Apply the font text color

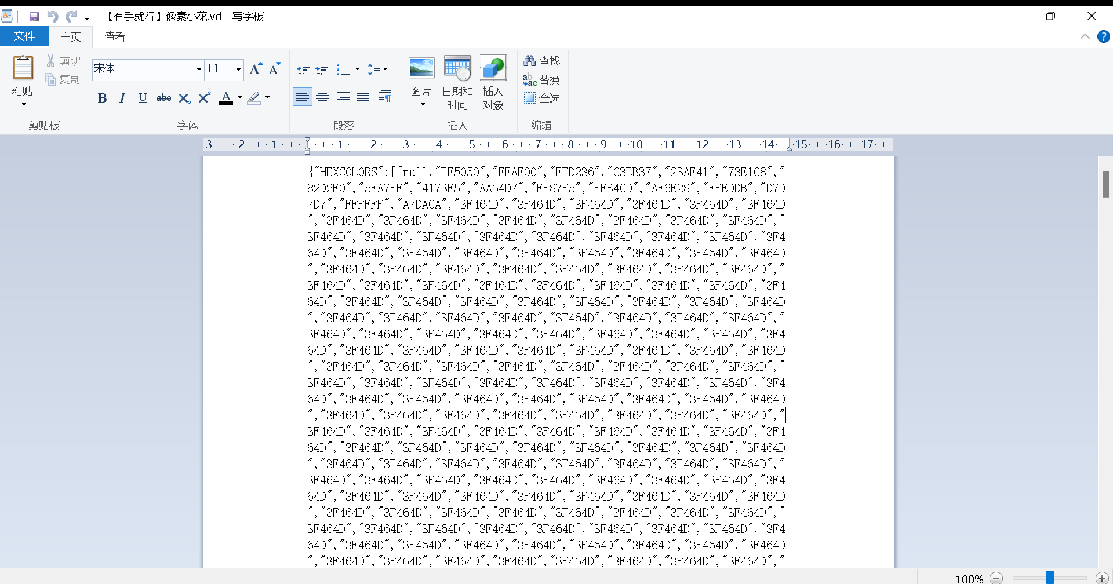point(226,98)
